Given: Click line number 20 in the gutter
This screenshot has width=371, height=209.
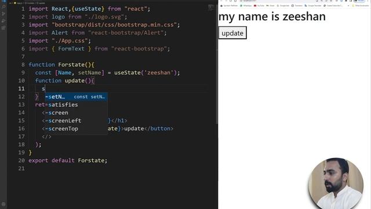Looking at the screenshot, I should 21,160.
